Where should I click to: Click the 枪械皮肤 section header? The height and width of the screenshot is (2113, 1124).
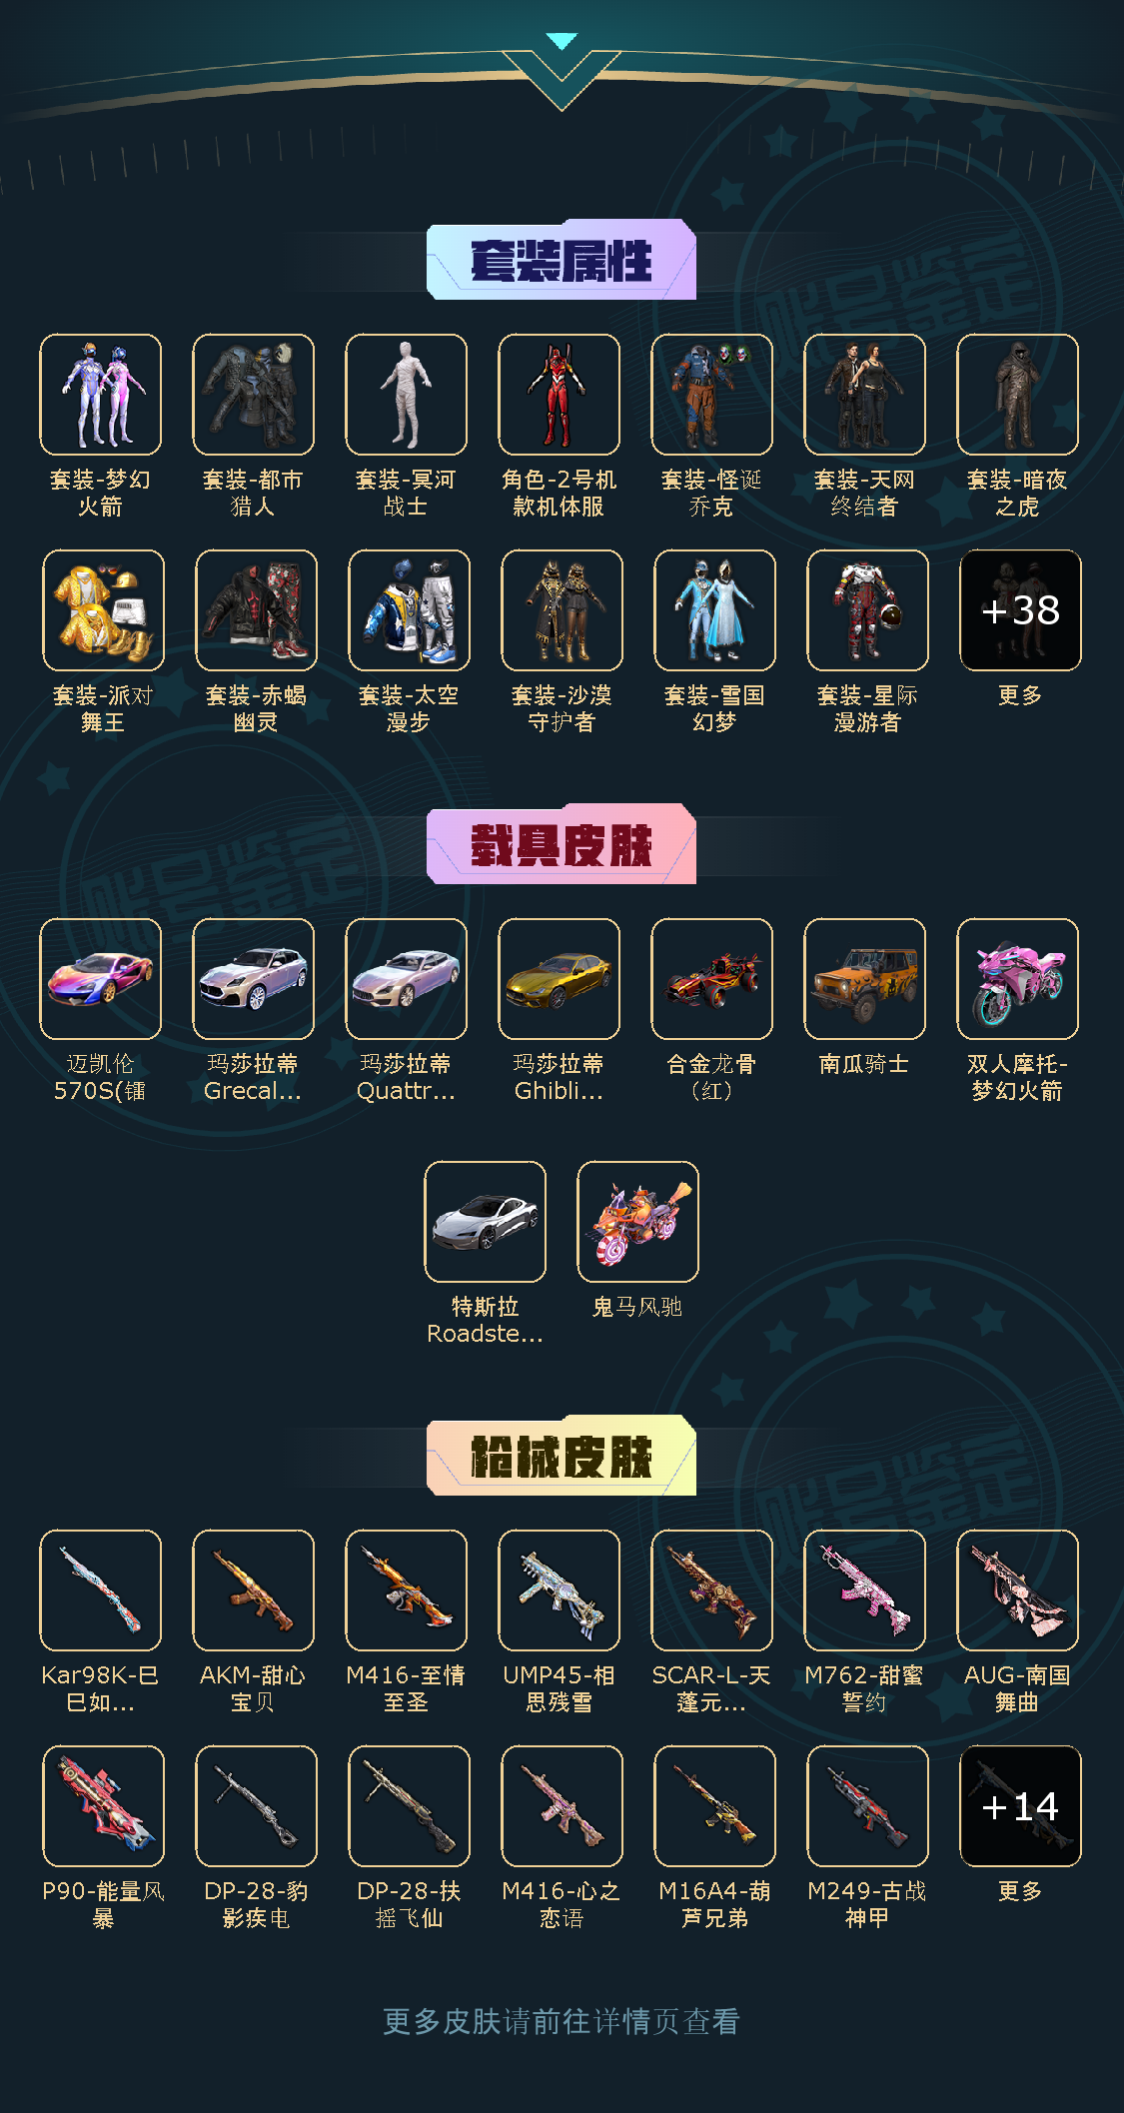tap(562, 1456)
